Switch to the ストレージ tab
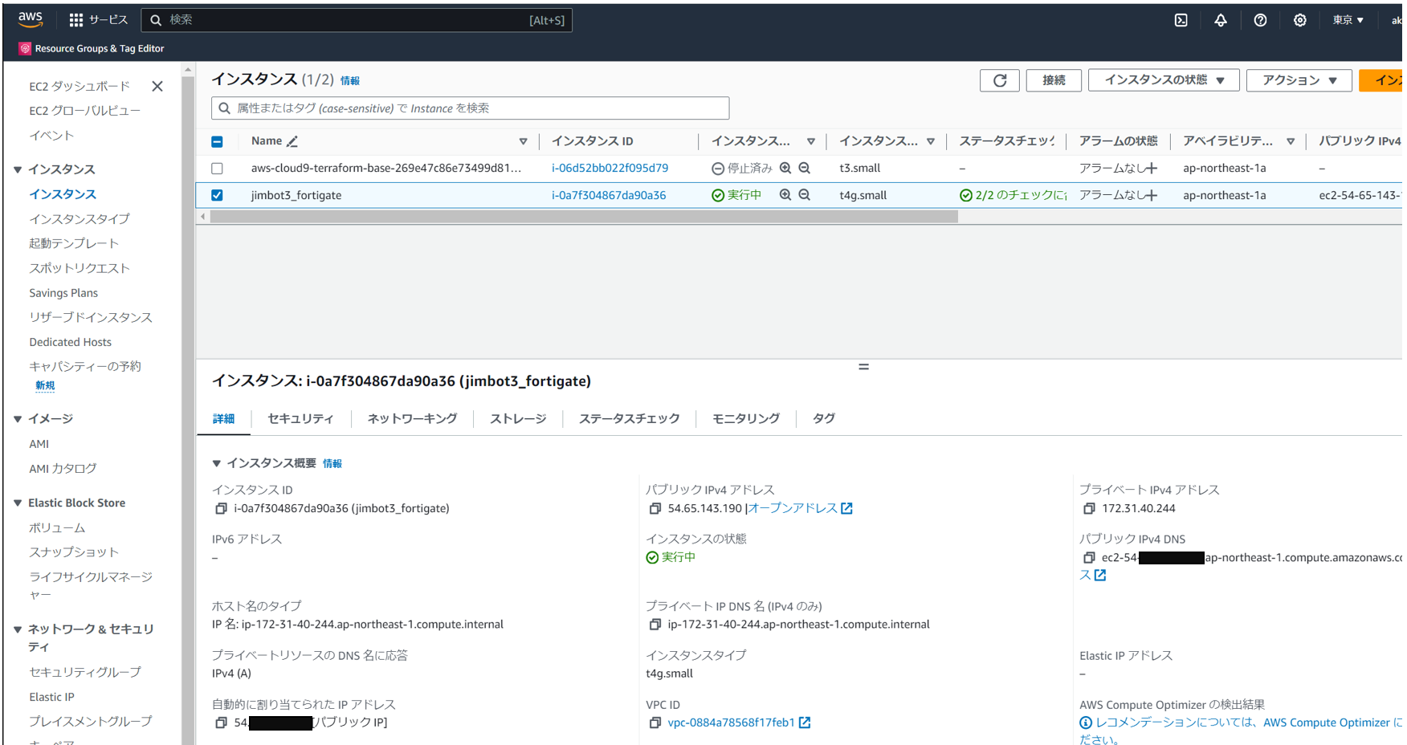Viewport: 1407px width, 745px height. coord(518,418)
